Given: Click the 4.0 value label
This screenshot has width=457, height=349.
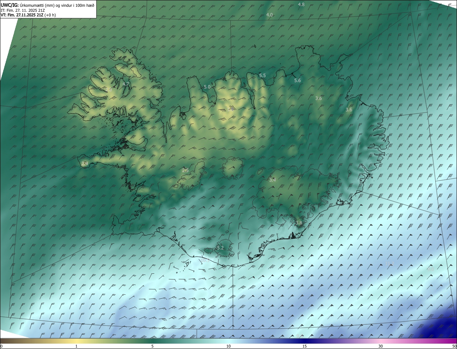Looking at the screenshot, I should (270, 15).
